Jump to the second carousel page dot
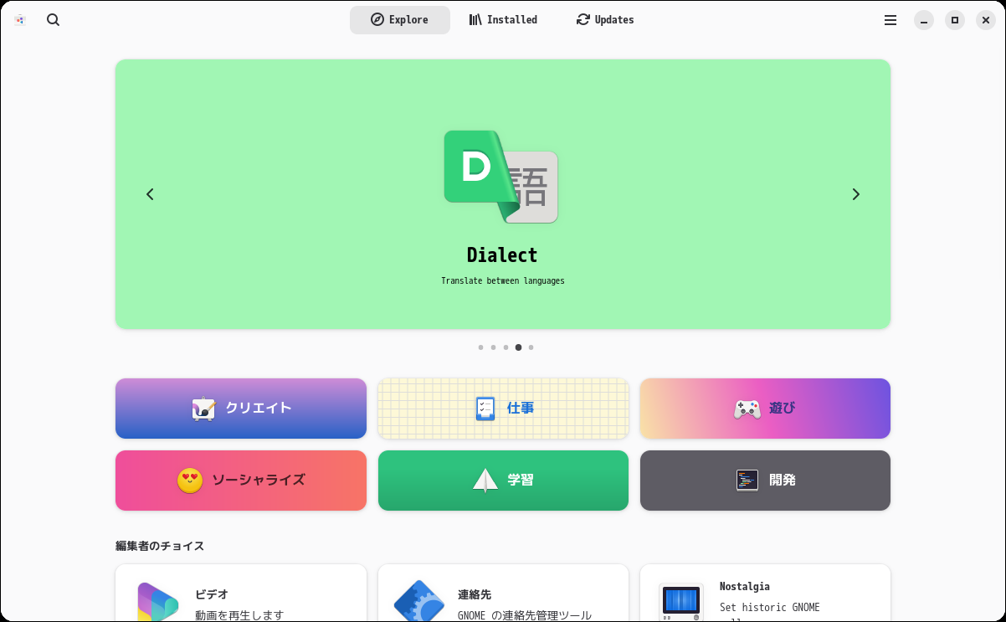Screen dimensions: 1006x622 493,347
